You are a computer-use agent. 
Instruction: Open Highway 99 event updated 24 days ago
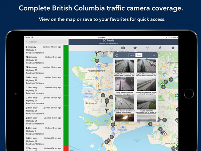[x=46, y=70]
